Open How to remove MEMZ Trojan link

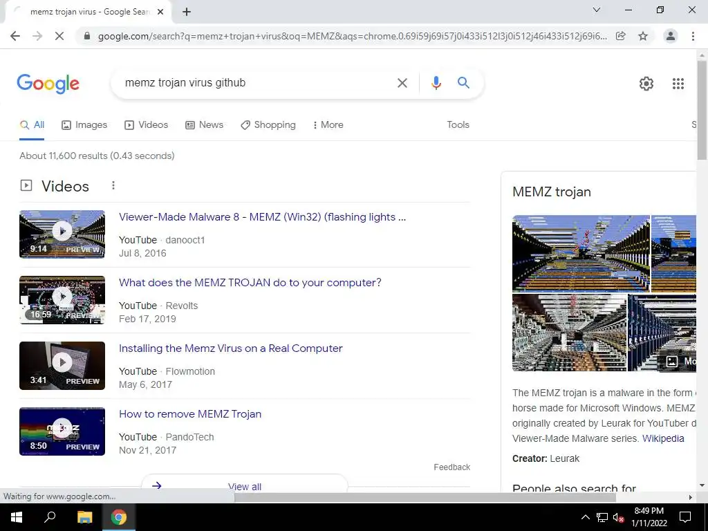point(190,414)
